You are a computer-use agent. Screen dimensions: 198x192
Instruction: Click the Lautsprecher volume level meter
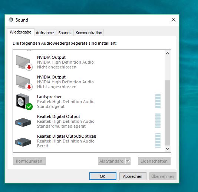click(x=158, y=101)
